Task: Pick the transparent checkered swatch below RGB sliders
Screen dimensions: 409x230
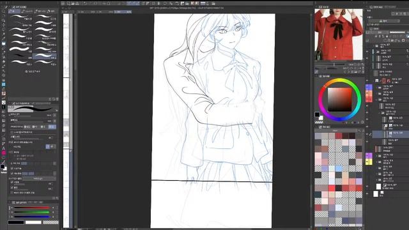Action: pyautogui.click(x=50, y=222)
